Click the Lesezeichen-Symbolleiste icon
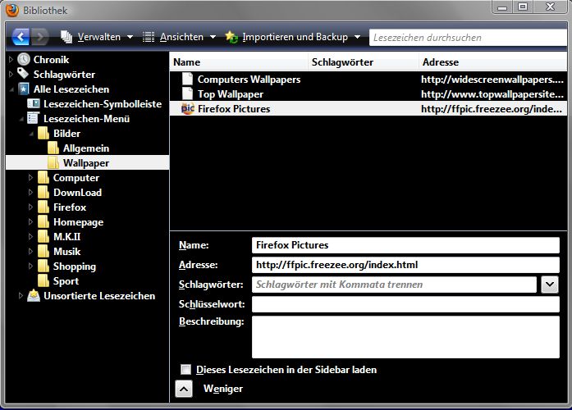Screen dimensions: 572x410 [34, 104]
